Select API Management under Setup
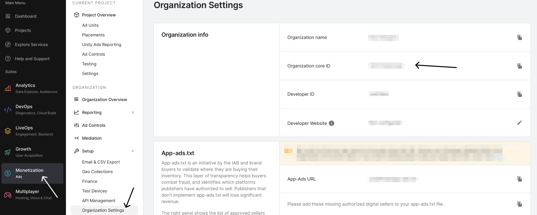This screenshot has height=215, width=537. [x=99, y=200]
